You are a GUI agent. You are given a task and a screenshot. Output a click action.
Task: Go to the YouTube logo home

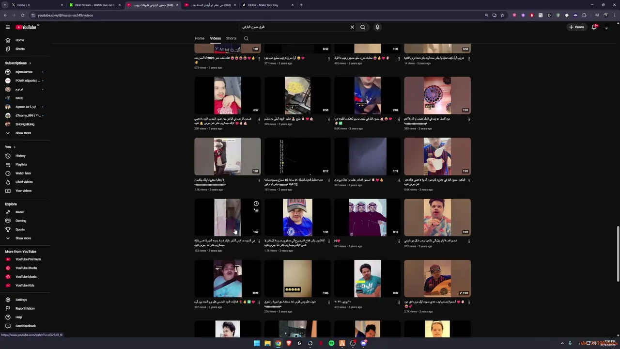(x=25, y=27)
